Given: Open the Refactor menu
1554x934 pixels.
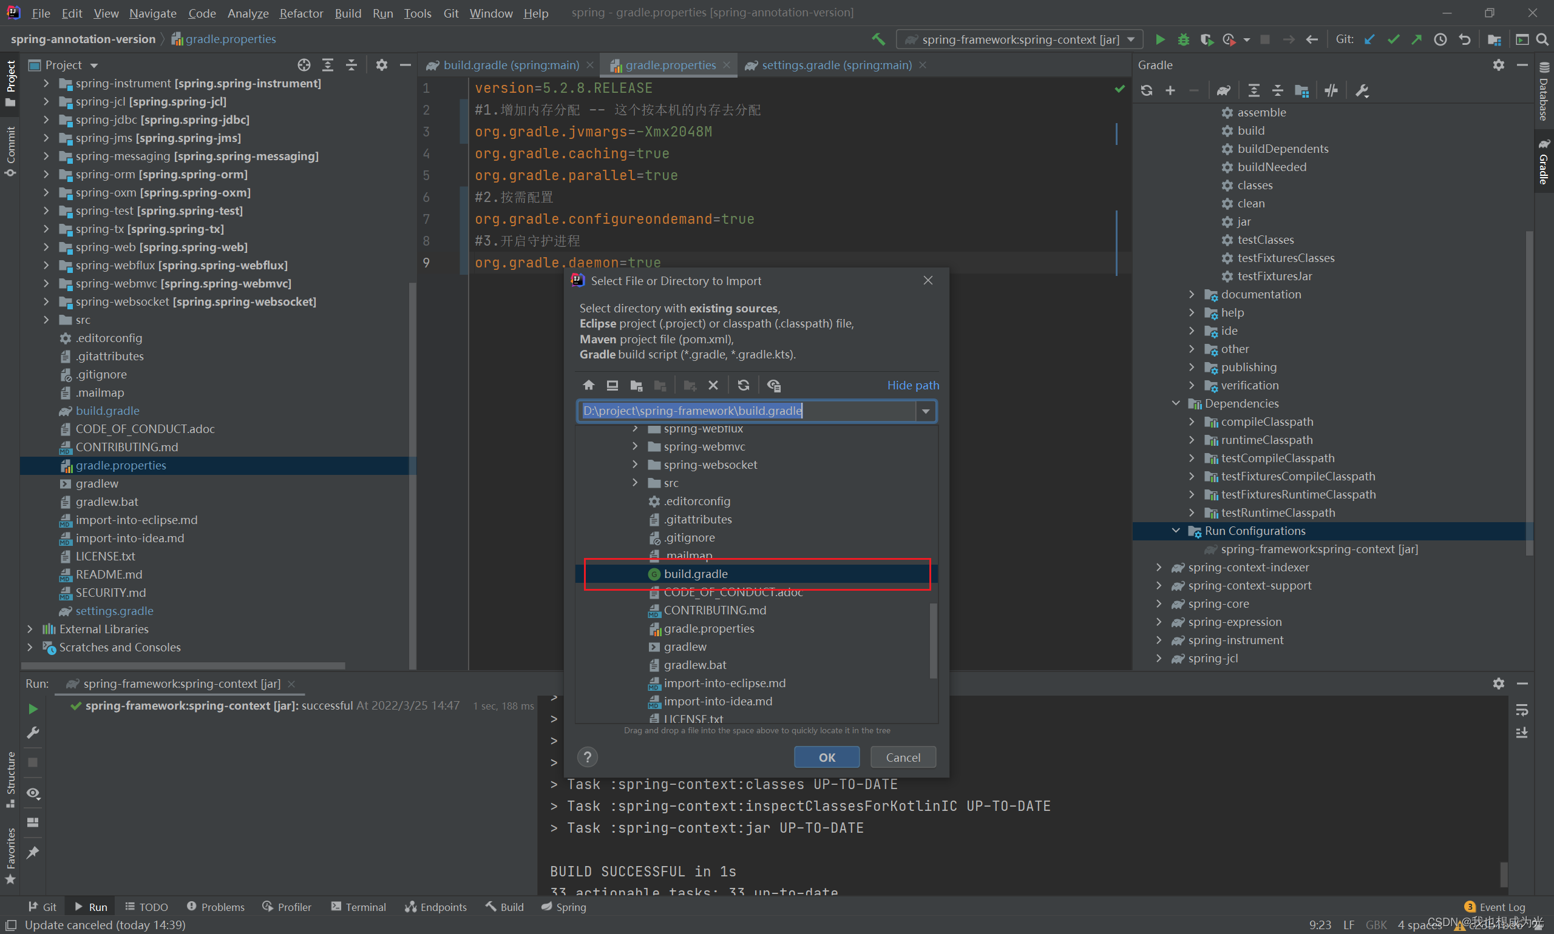Looking at the screenshot, I should [x=300, y=13].
